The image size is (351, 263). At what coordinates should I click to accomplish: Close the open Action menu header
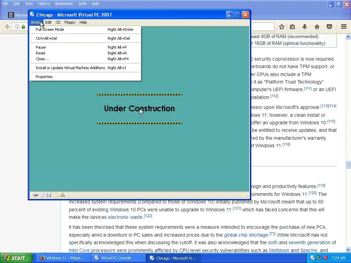(x=36, y=22)
